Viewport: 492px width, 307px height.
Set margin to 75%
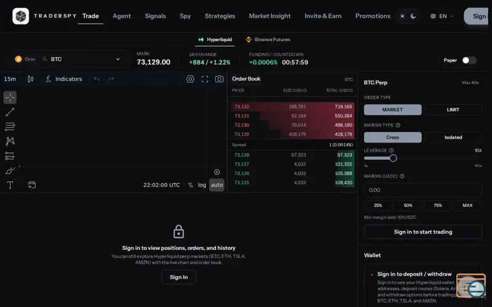point(438,205)
